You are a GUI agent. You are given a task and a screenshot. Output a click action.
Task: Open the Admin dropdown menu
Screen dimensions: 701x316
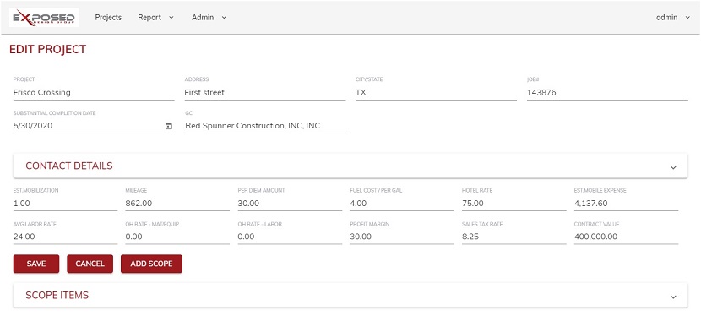209,18
